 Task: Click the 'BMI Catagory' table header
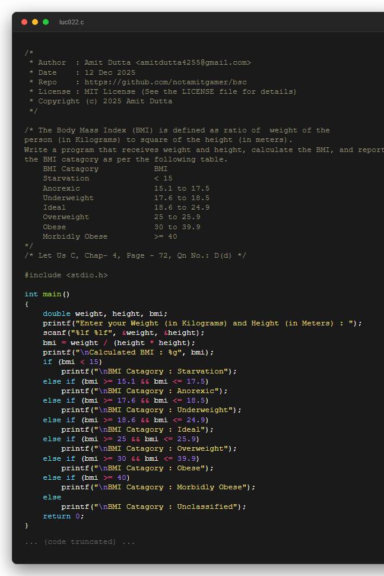tap(71, 169)
